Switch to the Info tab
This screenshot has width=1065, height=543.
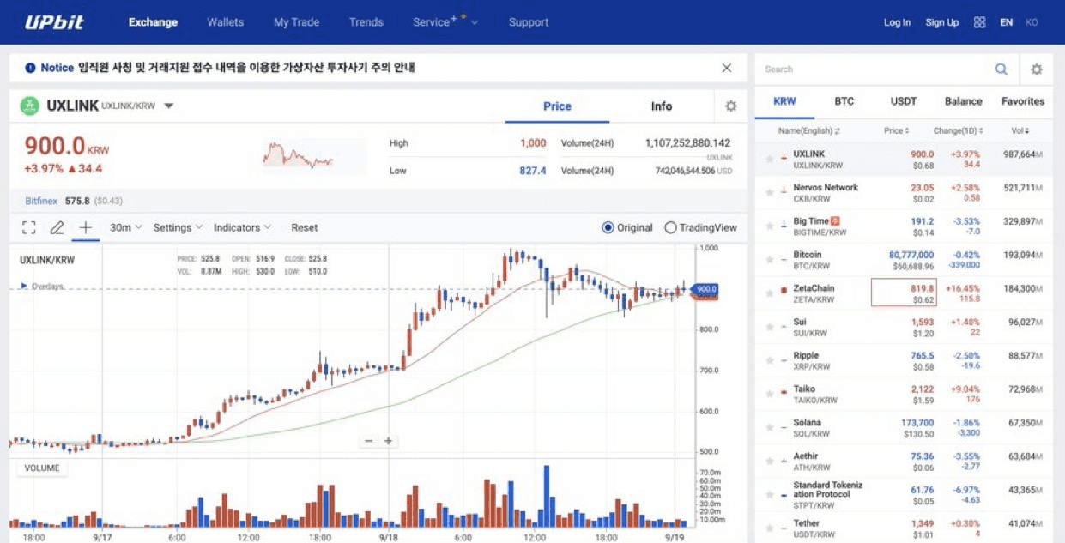(x=662, y=106)
